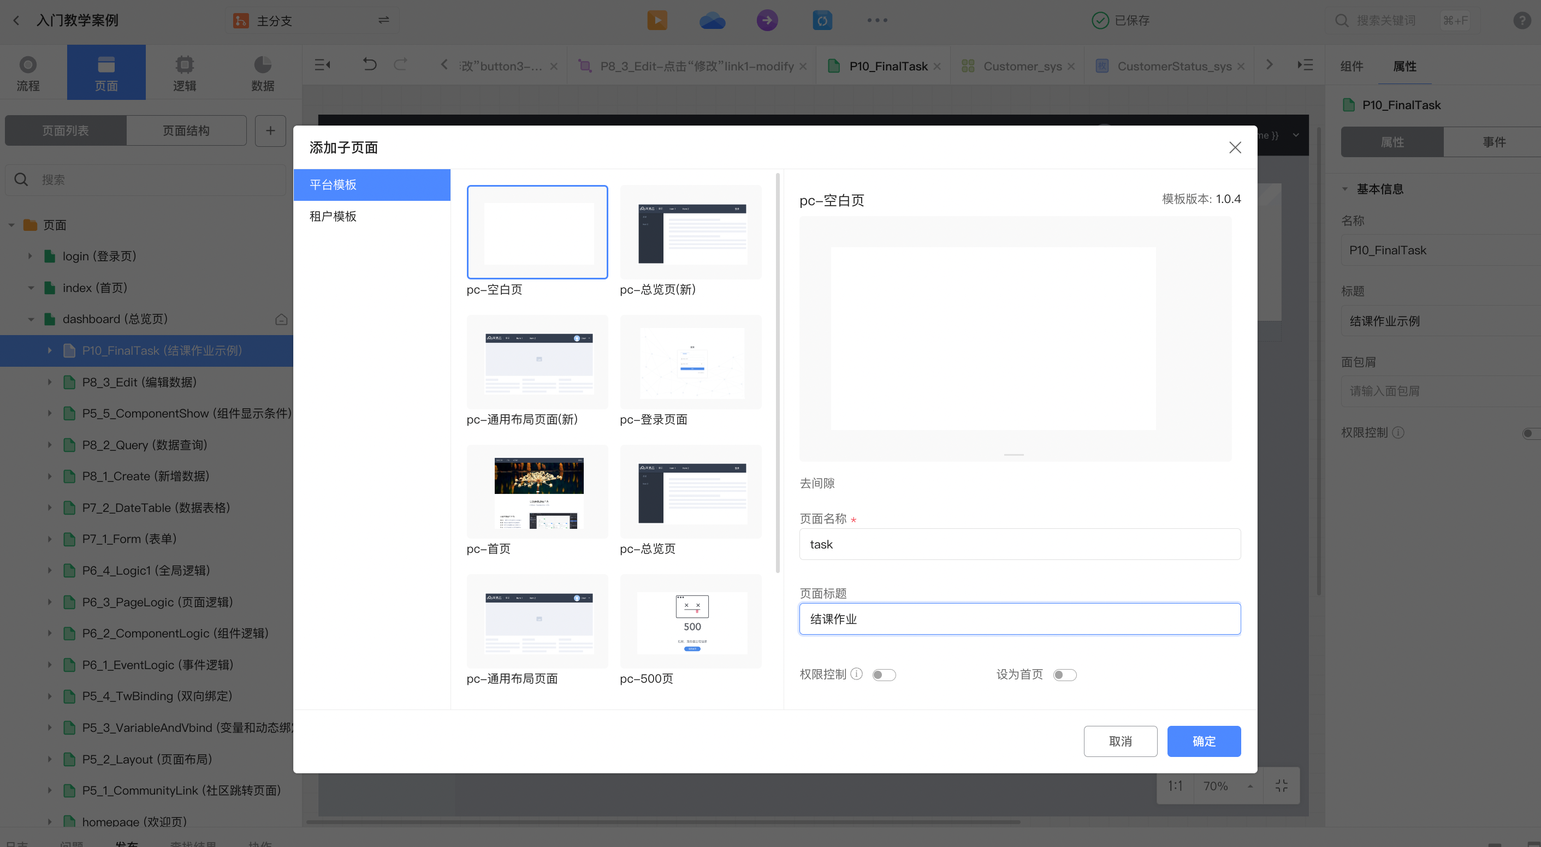This screenshot has height=847, width=1541.
Task: Switch to 页面结构 tab
Action: [x=186, y=130]
